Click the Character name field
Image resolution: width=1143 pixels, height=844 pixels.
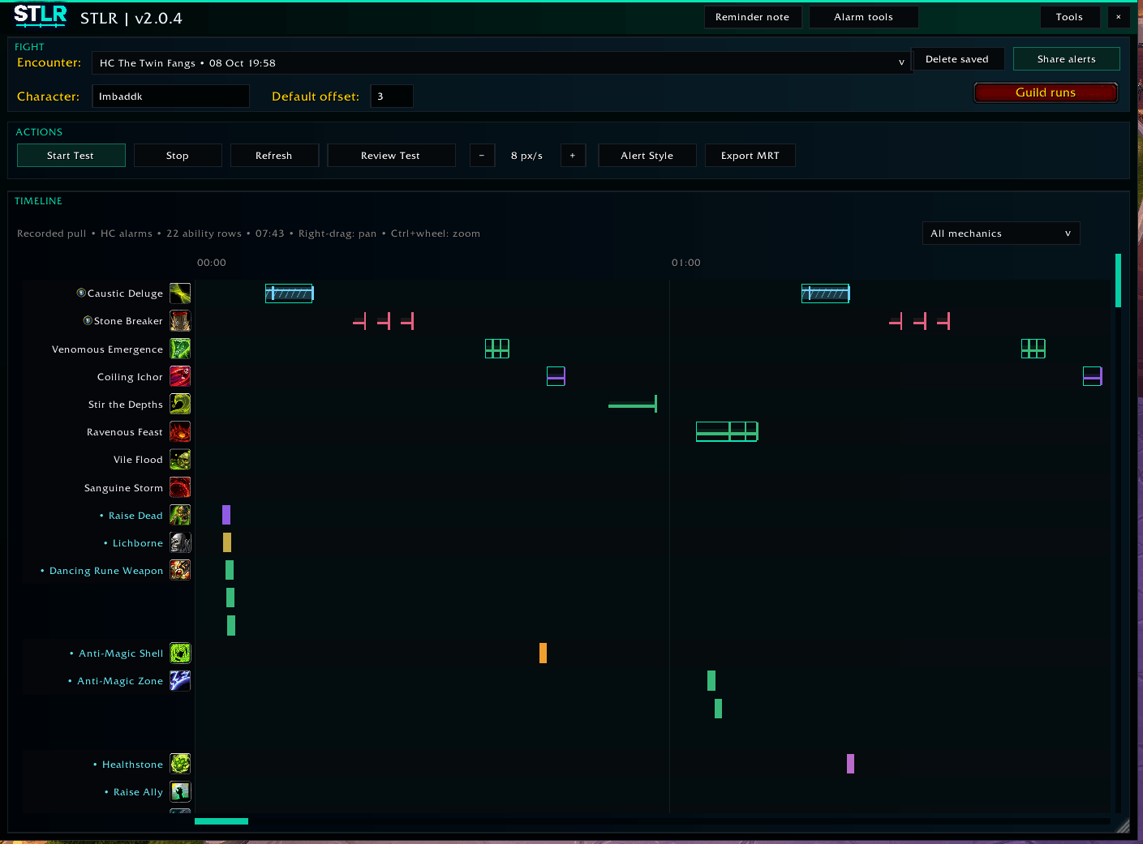point(170,96)
